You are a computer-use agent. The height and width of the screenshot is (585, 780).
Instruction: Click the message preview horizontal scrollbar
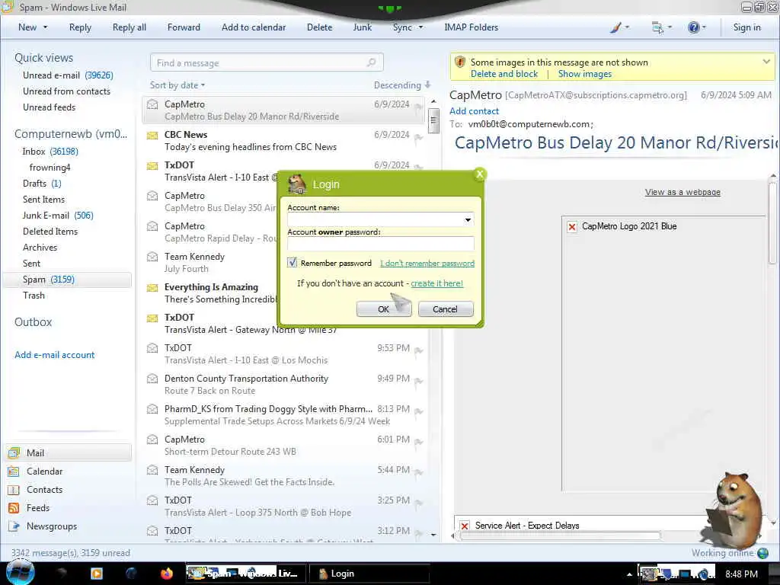(560, 535)
